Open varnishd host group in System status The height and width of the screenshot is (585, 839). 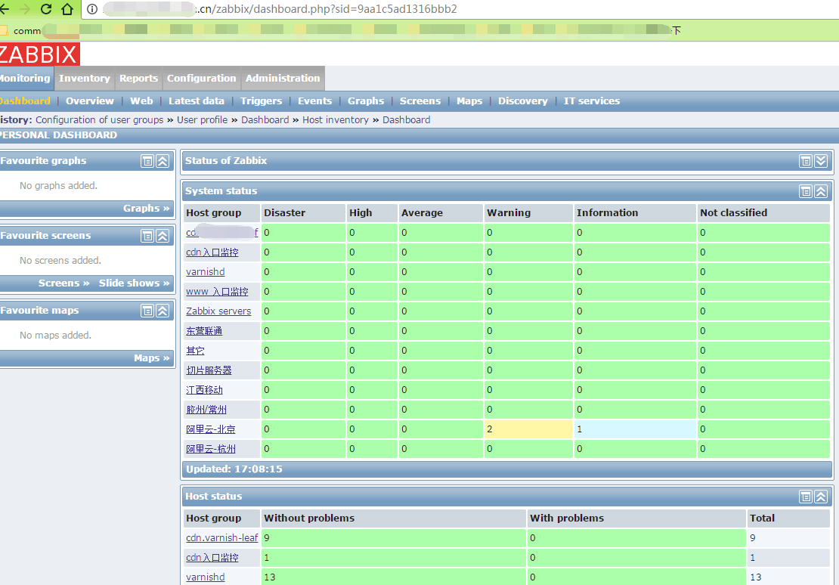coord(206,272)
